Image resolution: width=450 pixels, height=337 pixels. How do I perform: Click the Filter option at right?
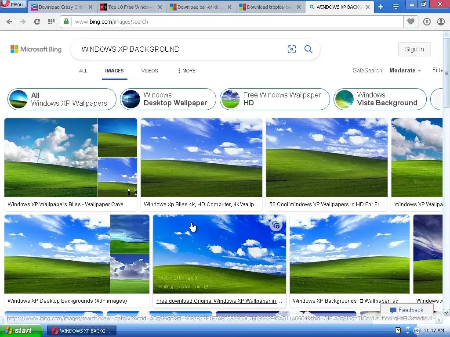437,70
